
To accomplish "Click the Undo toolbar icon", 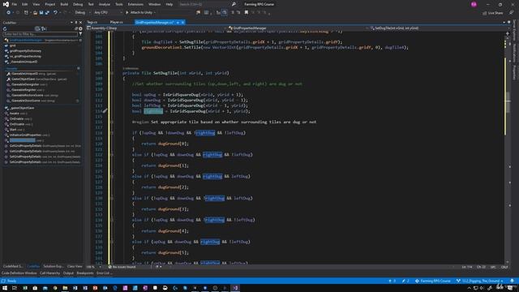I will pos(55,13).
